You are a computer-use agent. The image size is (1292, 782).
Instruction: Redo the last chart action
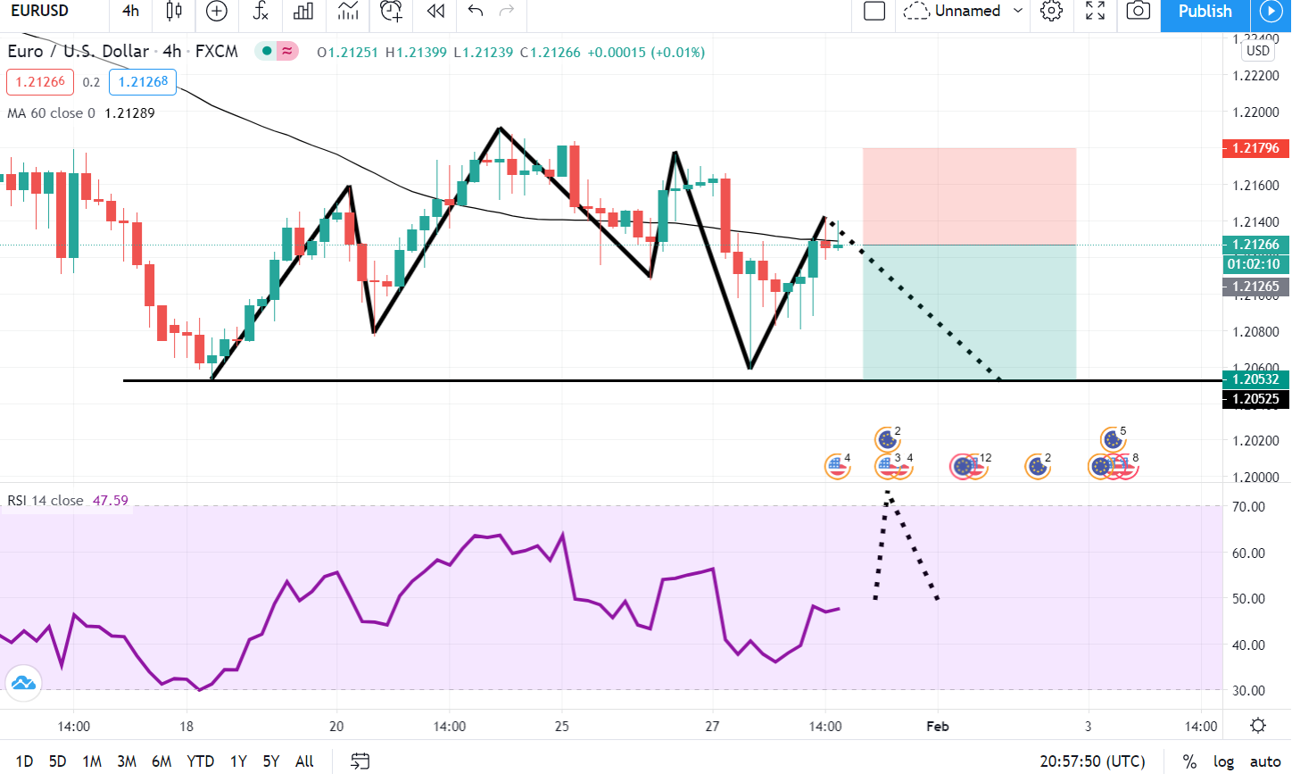click(507, 12)
